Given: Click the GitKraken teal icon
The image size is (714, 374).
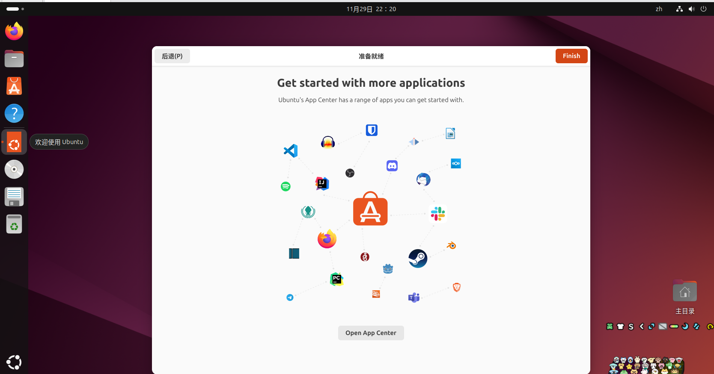Looking at the screenshot, I should coord(308,212).
